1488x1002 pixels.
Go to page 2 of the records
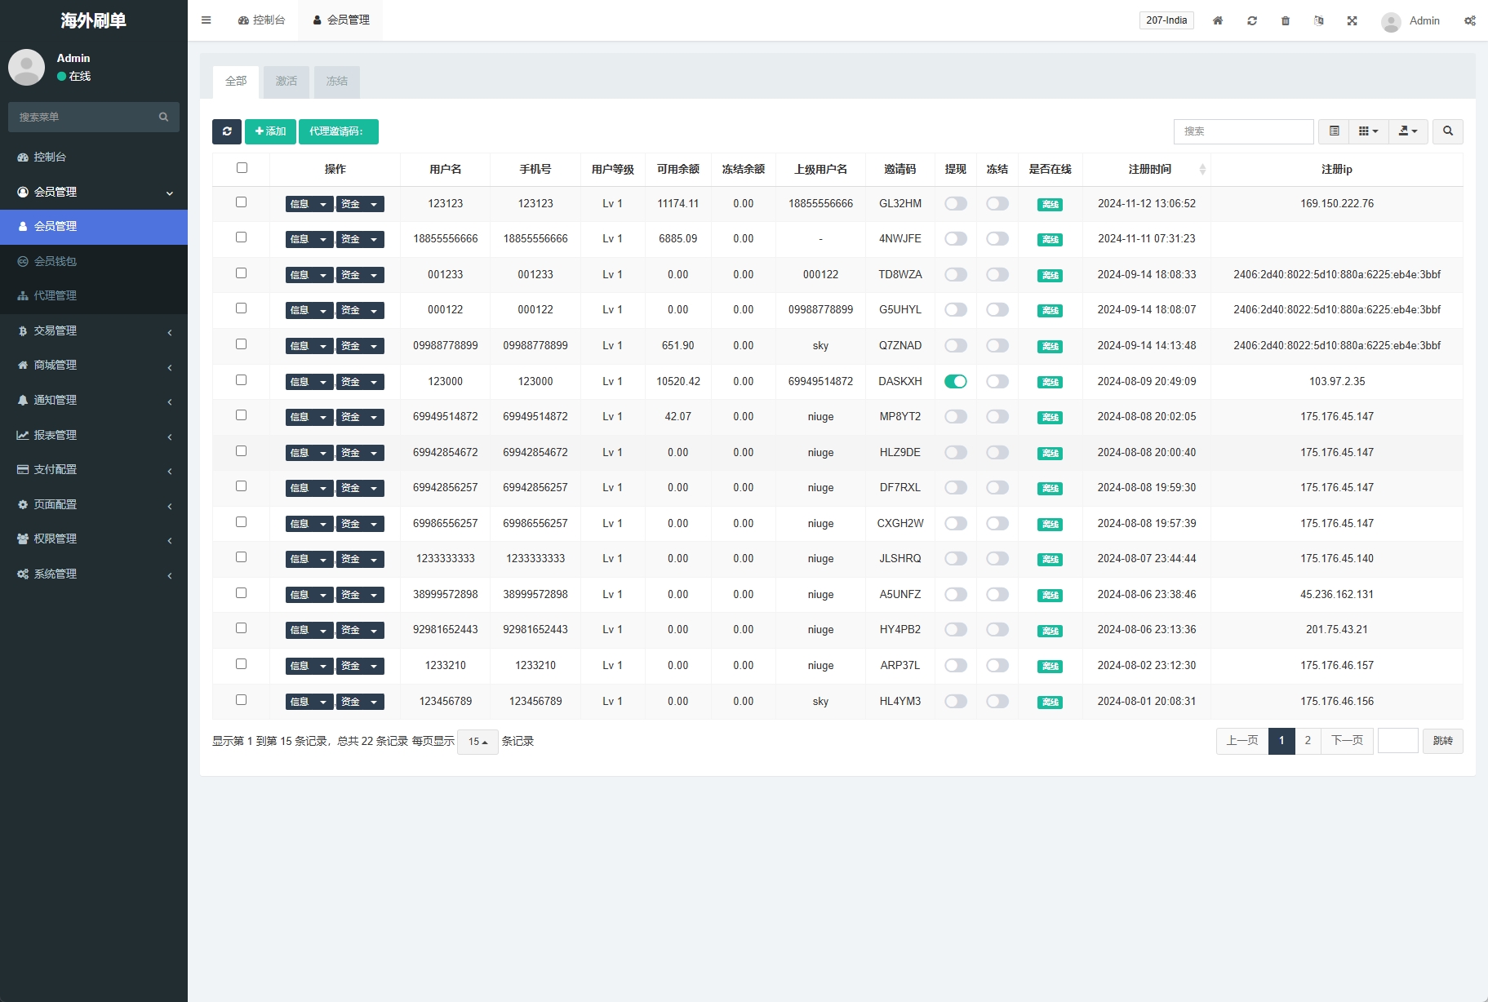pos(1308,741)
